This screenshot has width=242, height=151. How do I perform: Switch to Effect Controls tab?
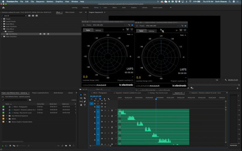(x=70, y=12)
